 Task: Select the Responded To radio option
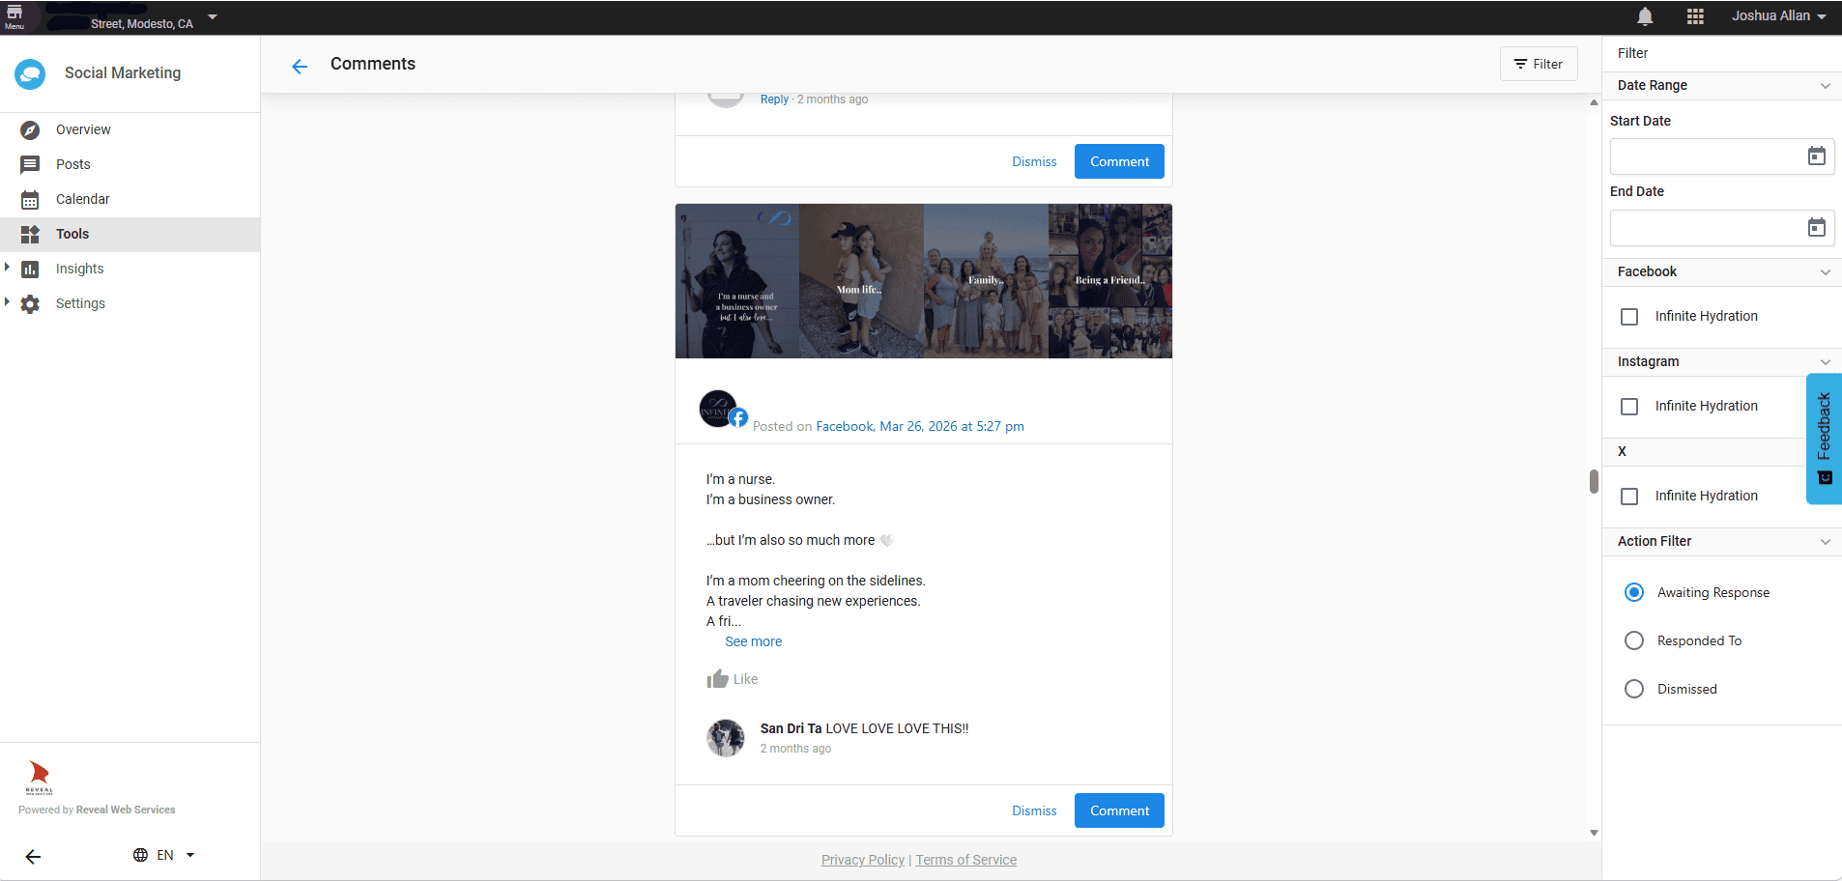(1634, 640)
